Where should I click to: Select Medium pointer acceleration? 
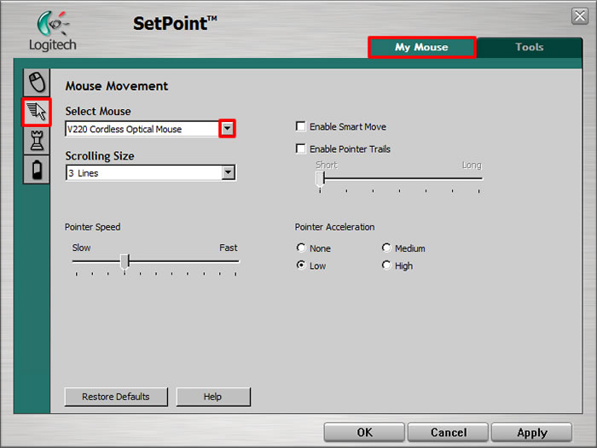(386, 248)
